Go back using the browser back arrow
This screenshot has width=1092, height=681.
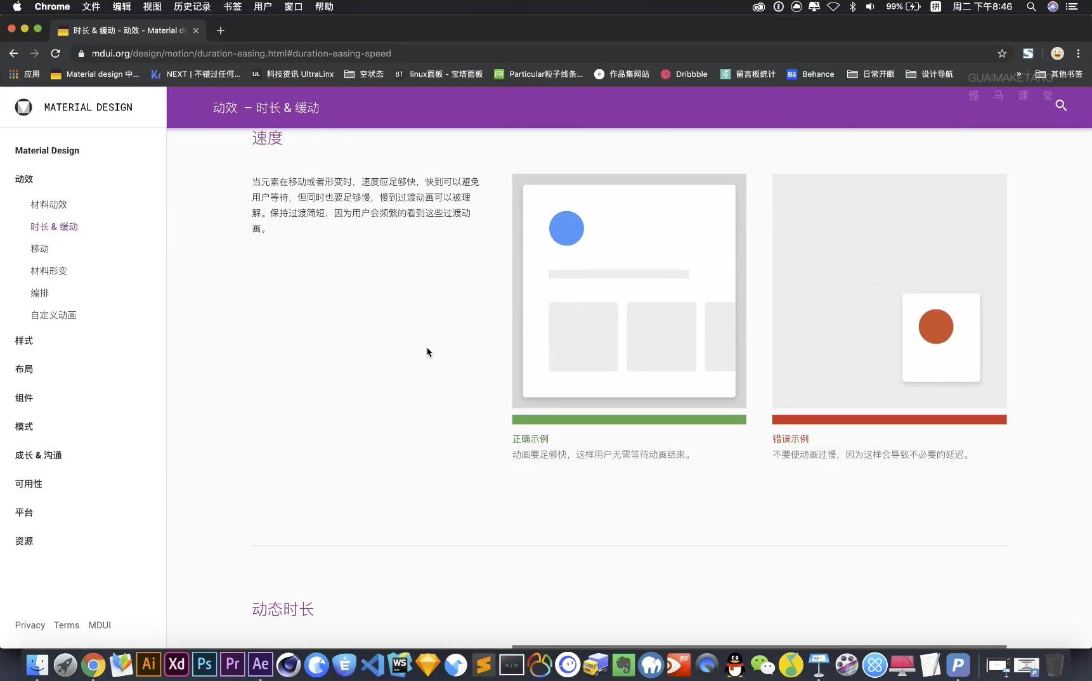pos(14,54)
